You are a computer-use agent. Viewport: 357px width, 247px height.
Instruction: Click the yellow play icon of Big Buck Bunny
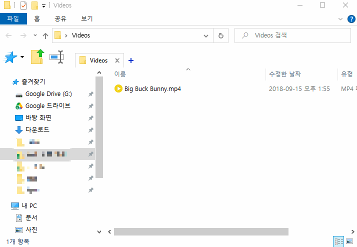118,88
